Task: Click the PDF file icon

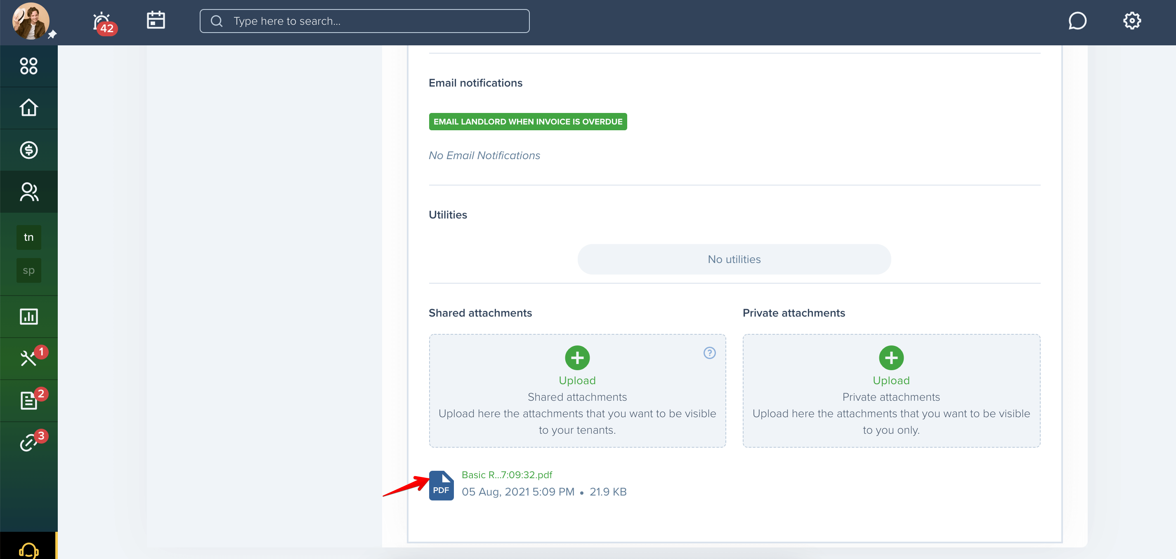Action: pyautogui.click(x=441, y=486)
